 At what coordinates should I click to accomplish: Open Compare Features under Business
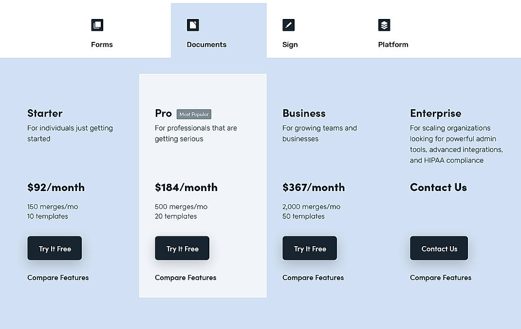313,277
